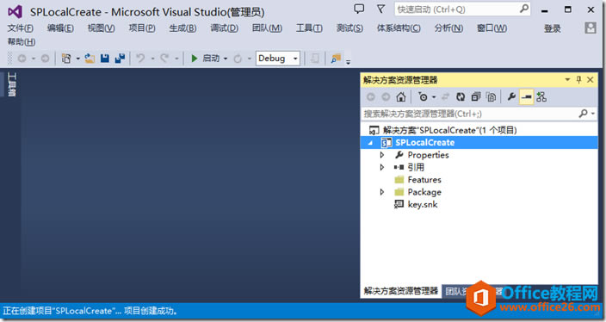Image resolution: width=606 pixels, height=322 pixels.
Task: Open the feedback speech bubble icon
Action: click(x=359, y=9)
